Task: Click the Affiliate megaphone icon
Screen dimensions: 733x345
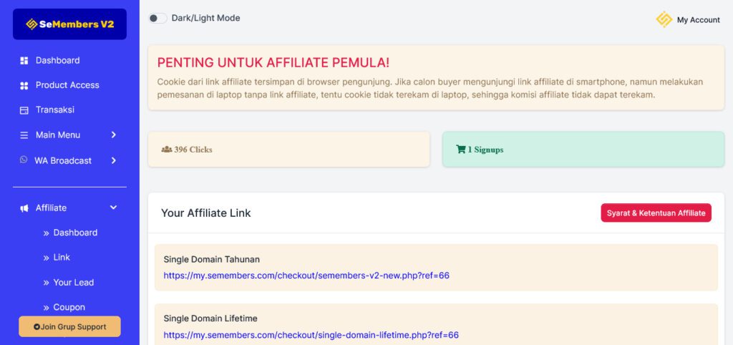Action: coord(24,208)
